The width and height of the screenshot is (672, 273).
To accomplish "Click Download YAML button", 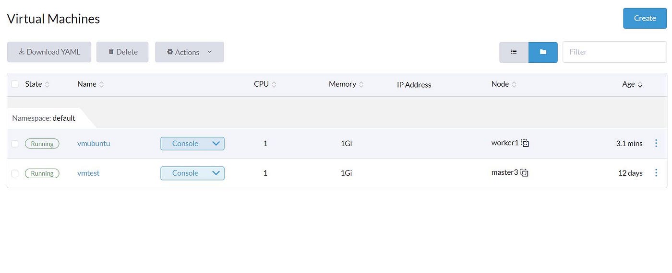I will click(x=49, y=52).
